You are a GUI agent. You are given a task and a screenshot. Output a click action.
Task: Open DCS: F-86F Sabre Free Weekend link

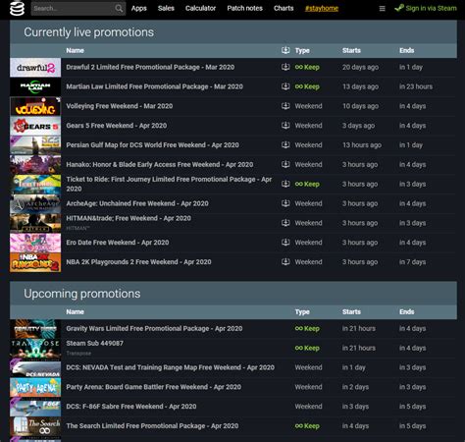tap(131, 407)
